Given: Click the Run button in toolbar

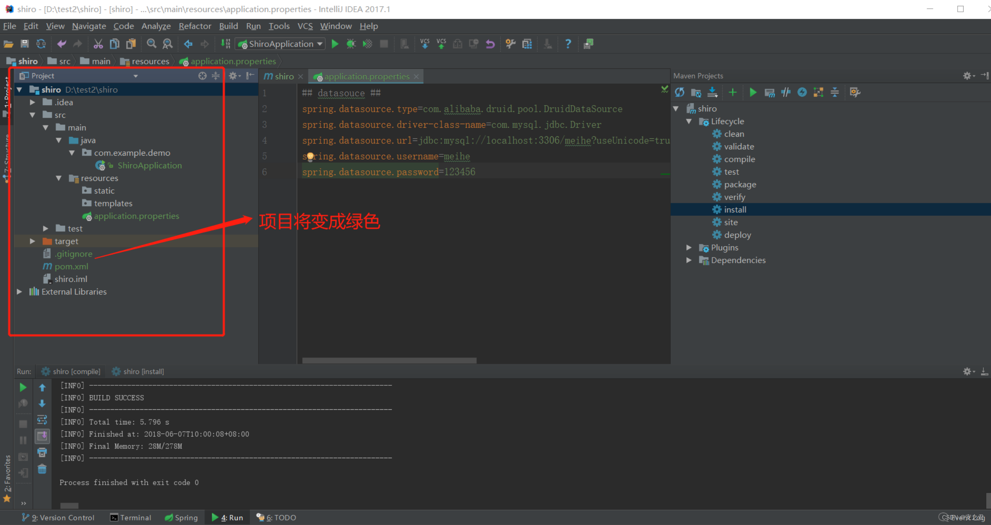Looking at the screenshot, I should tap(334, 44).
